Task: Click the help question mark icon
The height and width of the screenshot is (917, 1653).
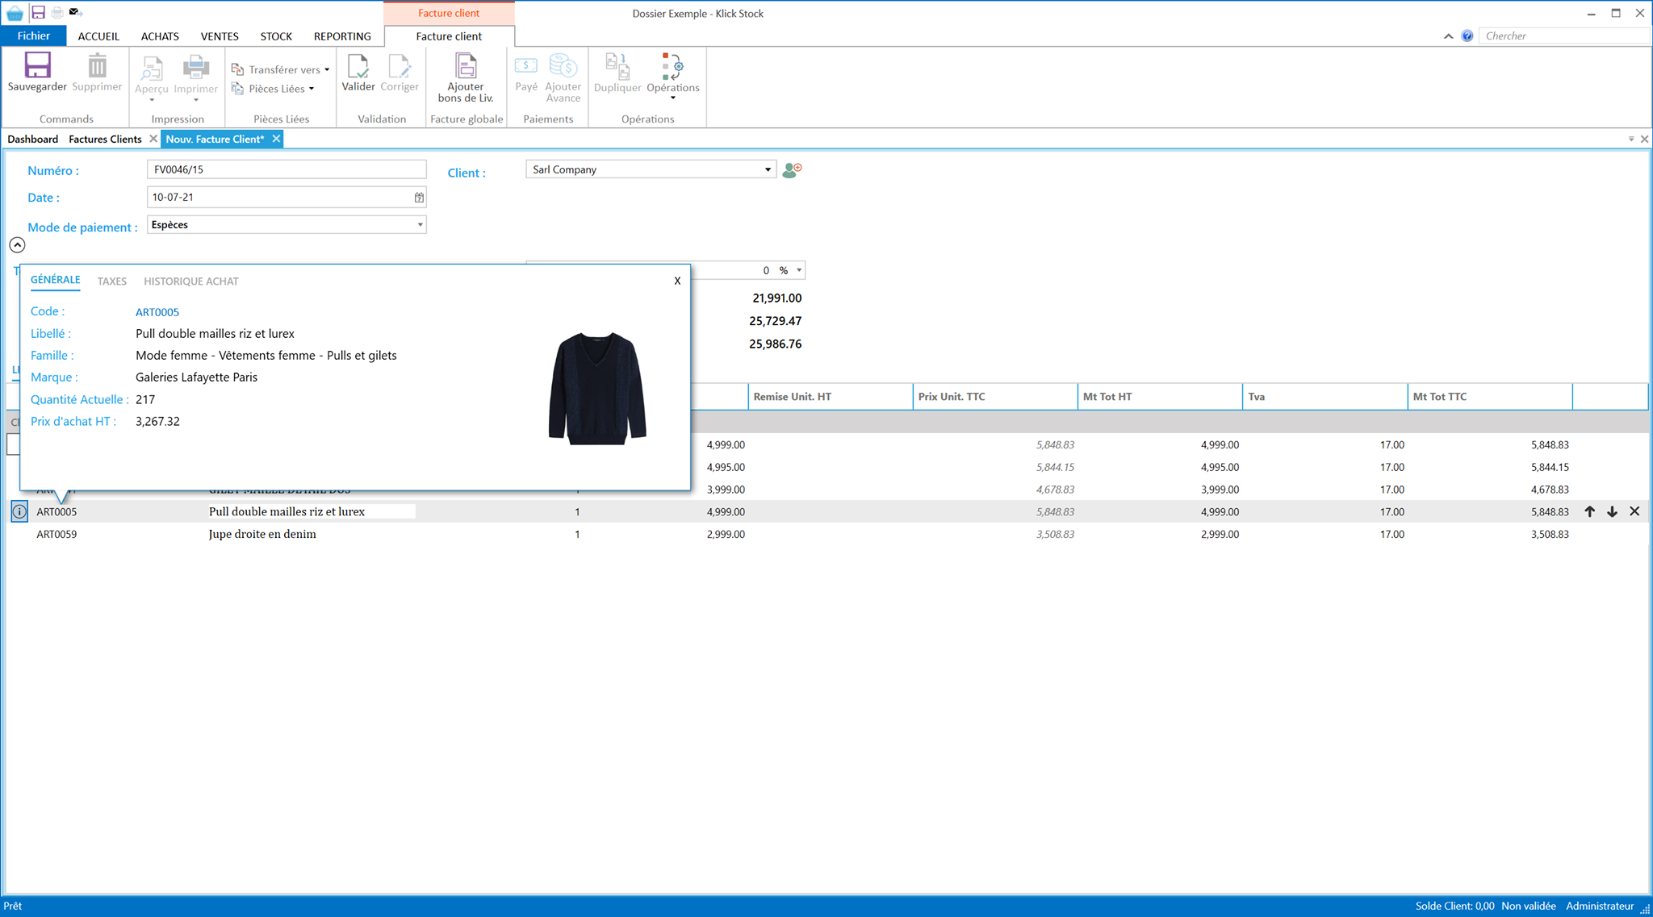Action: coord(1467,35)
